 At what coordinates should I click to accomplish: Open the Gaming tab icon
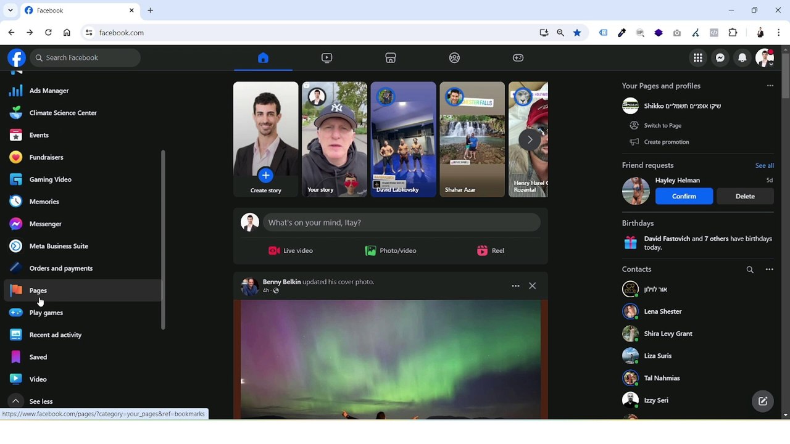click(518, 58)
